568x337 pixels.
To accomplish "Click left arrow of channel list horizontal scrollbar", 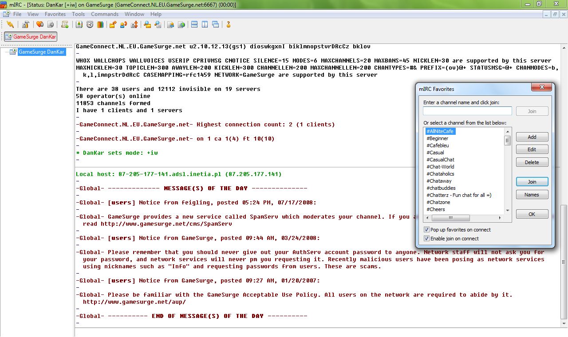I will 427,218.
